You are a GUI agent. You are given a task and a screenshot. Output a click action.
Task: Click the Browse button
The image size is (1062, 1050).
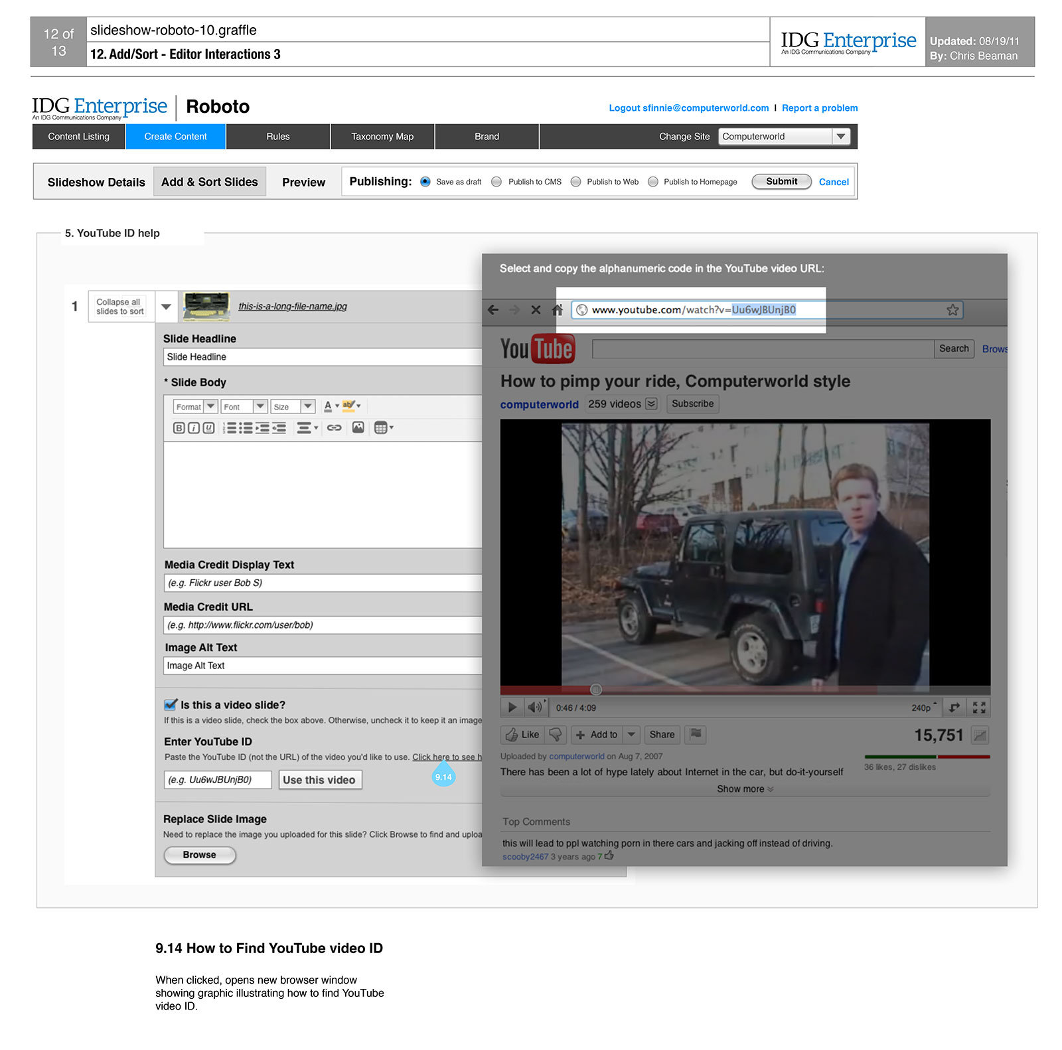200,855
